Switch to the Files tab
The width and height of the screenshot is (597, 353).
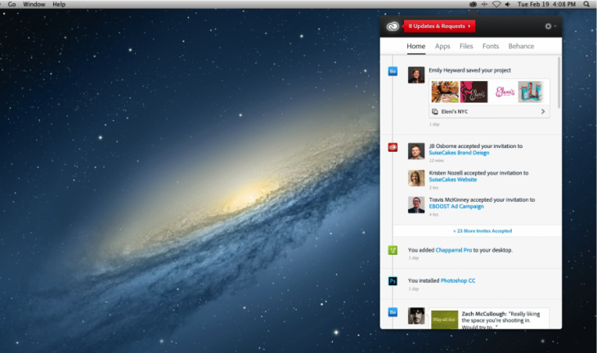click(x=466, y=46)
